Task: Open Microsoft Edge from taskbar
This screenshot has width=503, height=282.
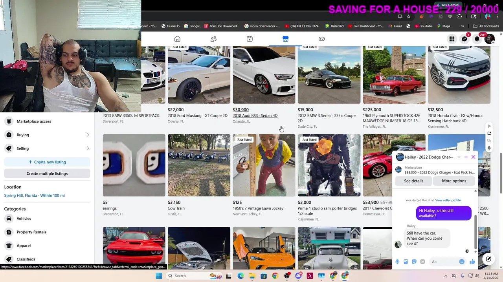Action: 240,276
